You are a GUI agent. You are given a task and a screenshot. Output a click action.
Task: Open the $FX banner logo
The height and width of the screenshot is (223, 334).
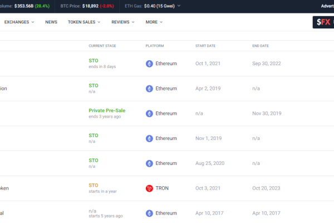coord(323,22)
